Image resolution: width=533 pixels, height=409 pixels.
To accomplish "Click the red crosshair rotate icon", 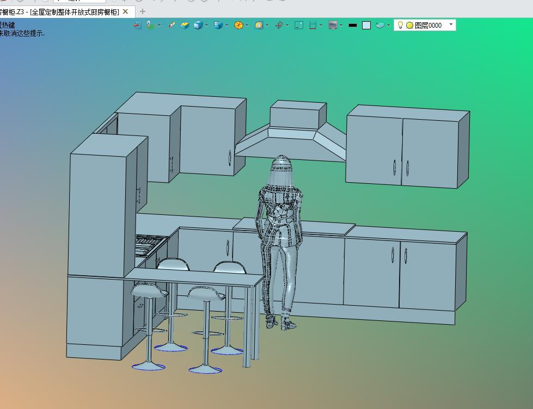I will [x=279, y=25].
